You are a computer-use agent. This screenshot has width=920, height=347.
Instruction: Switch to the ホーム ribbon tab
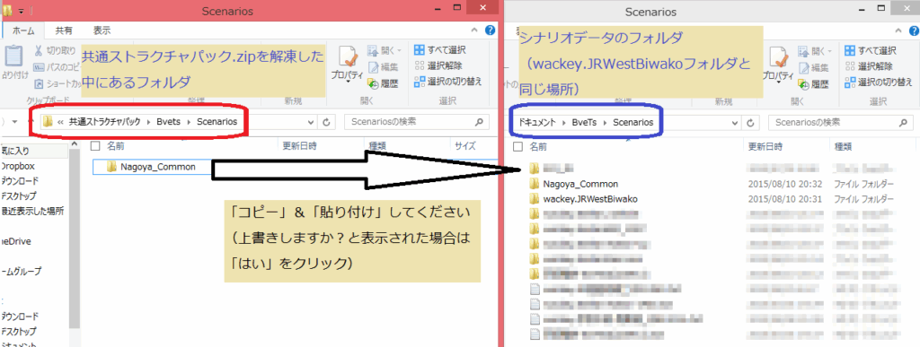(x=23, y=30)
